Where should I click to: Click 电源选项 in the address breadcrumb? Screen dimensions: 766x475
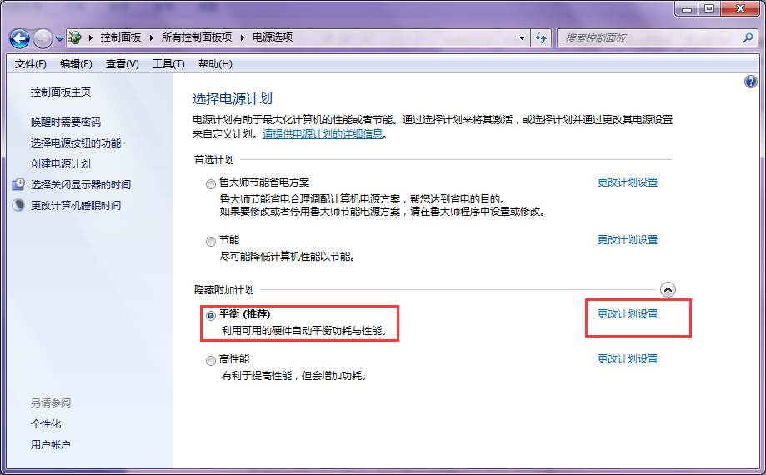[273, 37]
